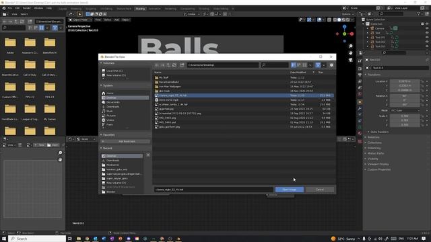Toggle camera view gizmo in viewport
The image size is (431, 242).
click(350, 60)
